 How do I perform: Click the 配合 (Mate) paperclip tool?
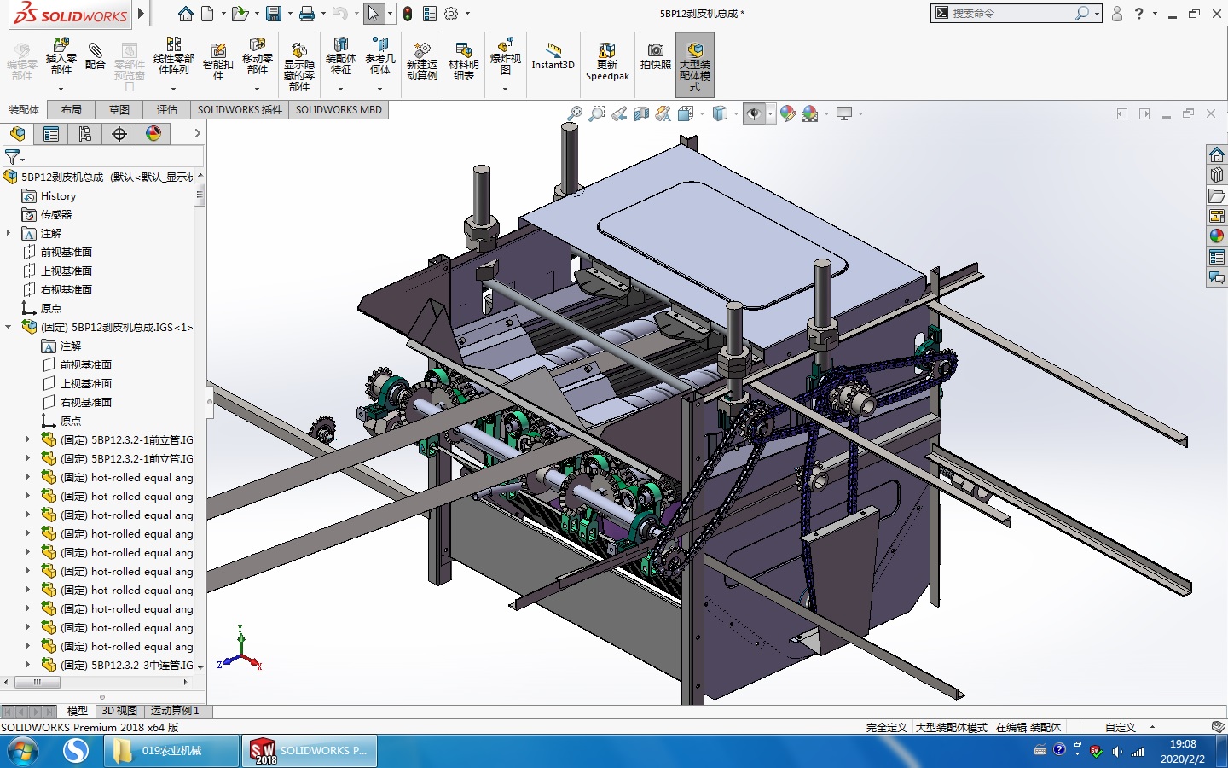96,56
